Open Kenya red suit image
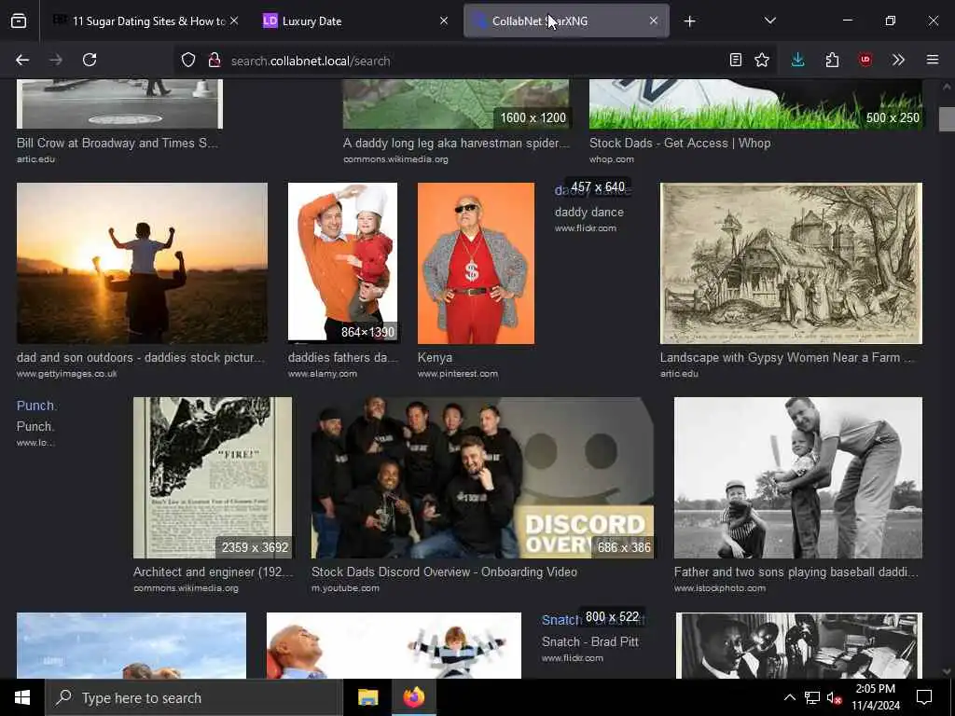The image size is (955, 716). click(x=476, y=263)
